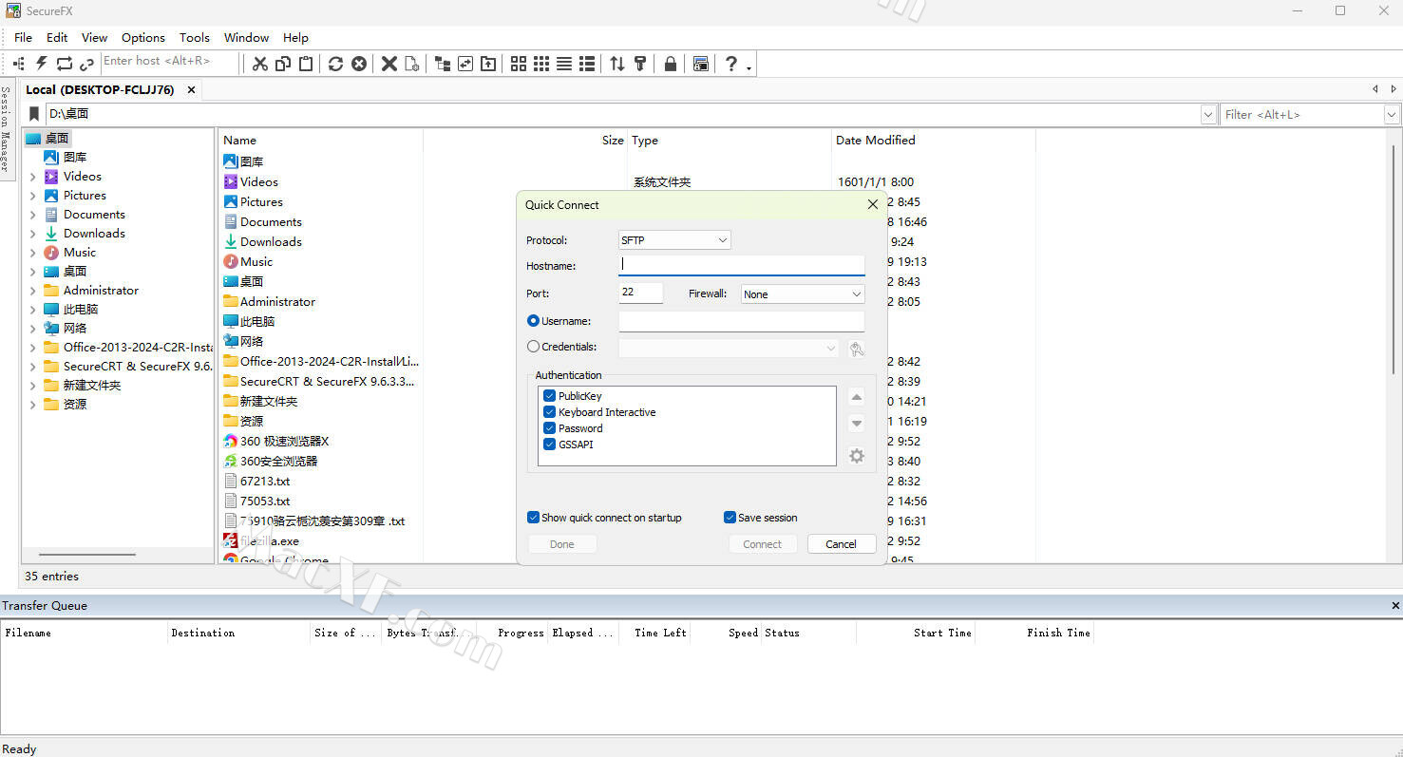Move authentication method down arrow
The width and height of the screenshot is (1403, 757).
[857, 424]
